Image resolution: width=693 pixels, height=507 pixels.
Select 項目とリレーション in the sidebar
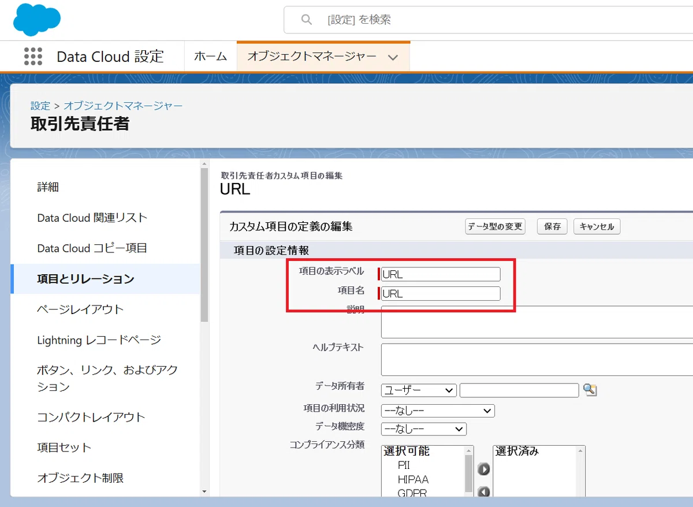click(106, 279)
